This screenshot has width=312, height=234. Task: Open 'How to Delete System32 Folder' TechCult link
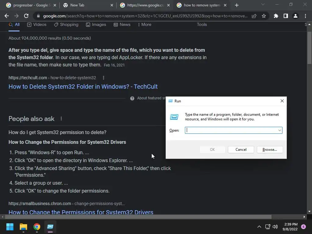(x=83, y=87)
